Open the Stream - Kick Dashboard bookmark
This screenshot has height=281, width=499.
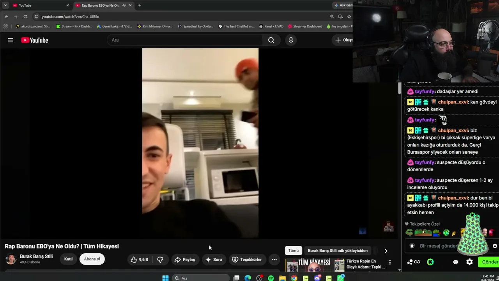(x=74, y=27)
